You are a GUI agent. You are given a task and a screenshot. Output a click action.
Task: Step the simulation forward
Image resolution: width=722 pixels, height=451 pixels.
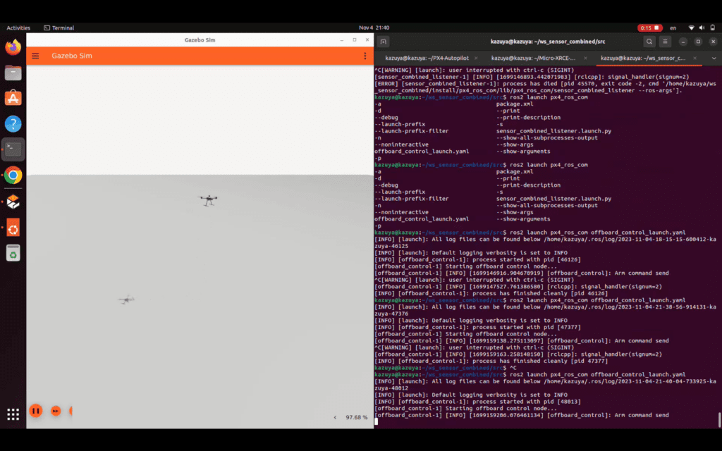(x=56, y=411)
